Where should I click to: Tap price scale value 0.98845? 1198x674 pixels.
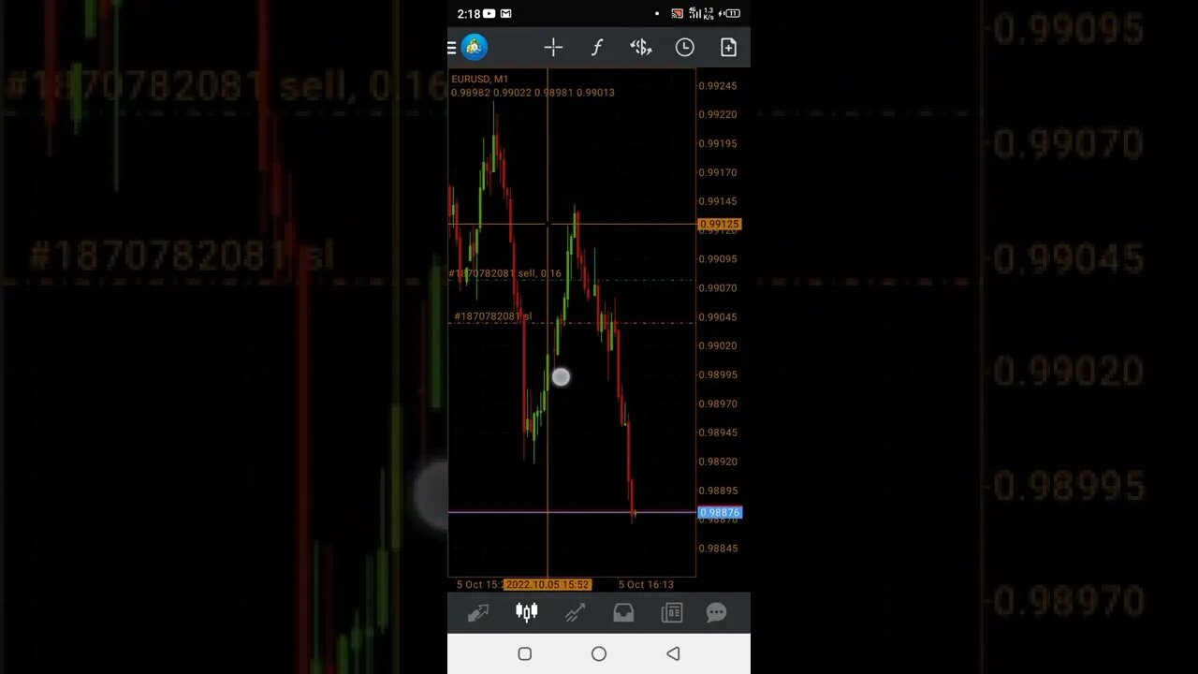718,549
